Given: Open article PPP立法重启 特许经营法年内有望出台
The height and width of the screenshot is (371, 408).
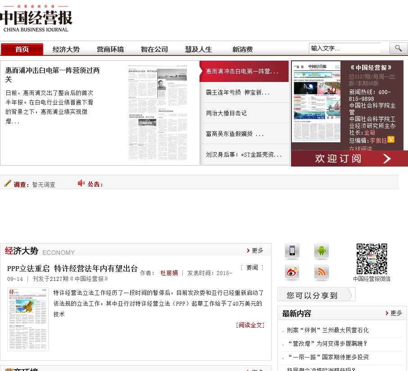Looking at the screenshot, I should (x=73, y=268).
